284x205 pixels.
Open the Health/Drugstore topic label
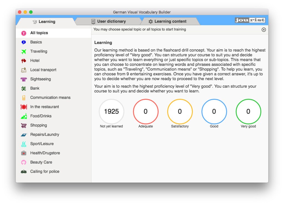[45, 153]
